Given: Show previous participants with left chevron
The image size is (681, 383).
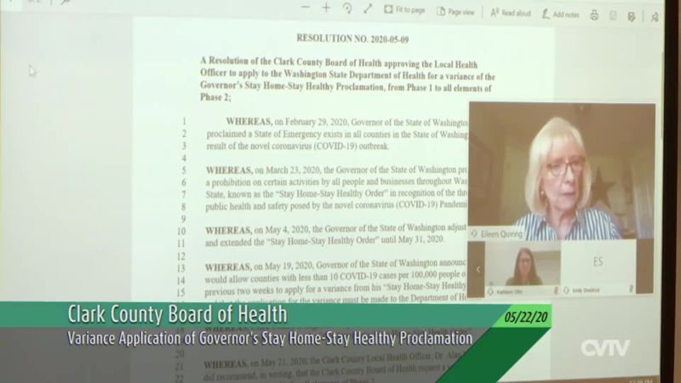Looking at the screenshot, I should [478, 269].
